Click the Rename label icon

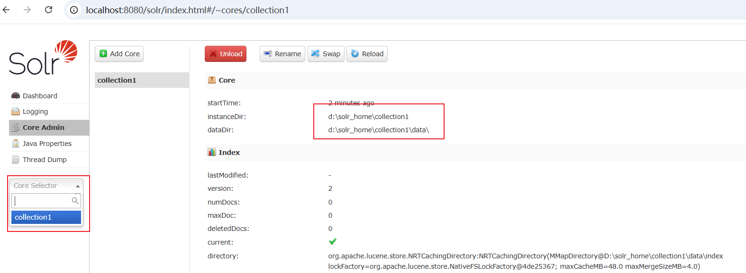coord(268,54)
